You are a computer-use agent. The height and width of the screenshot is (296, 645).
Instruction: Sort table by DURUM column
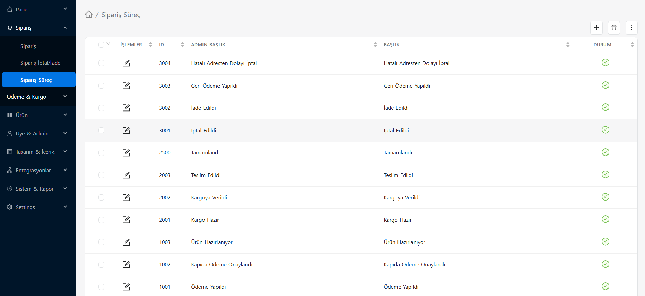[632, 45]
